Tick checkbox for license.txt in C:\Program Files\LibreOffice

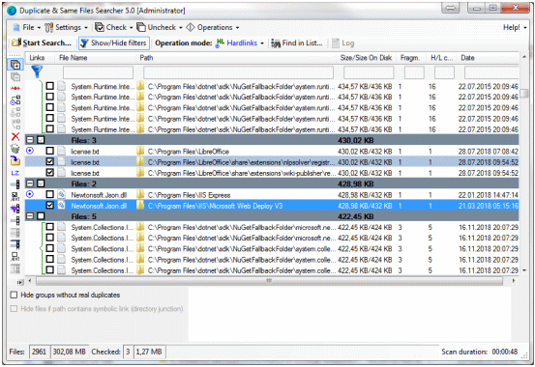49,151
